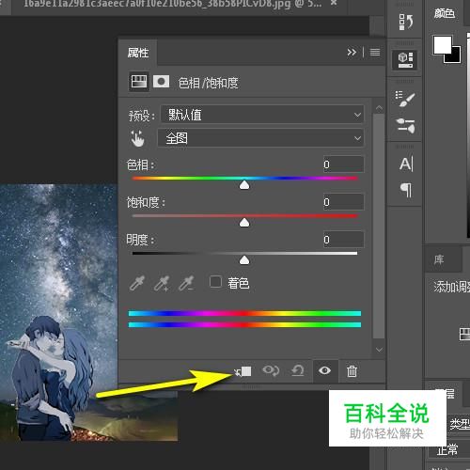Open the 3D/Properties panel icon in dock
The image size is (470, 470).
(405, 59)
